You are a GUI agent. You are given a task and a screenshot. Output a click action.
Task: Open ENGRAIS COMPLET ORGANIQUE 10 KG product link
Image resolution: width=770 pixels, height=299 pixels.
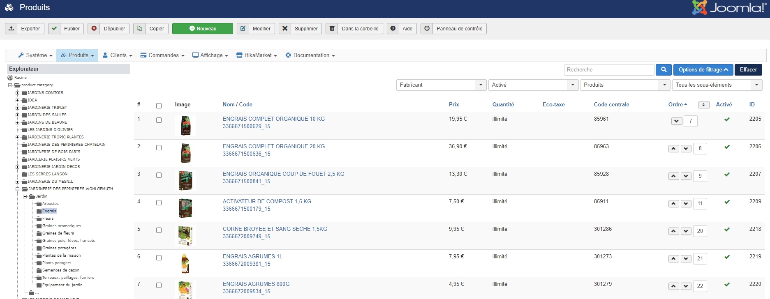coord(274,119)
